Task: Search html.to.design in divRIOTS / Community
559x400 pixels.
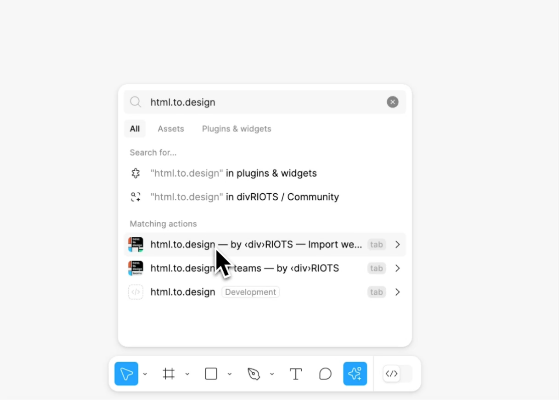Action: coord(265,197)
